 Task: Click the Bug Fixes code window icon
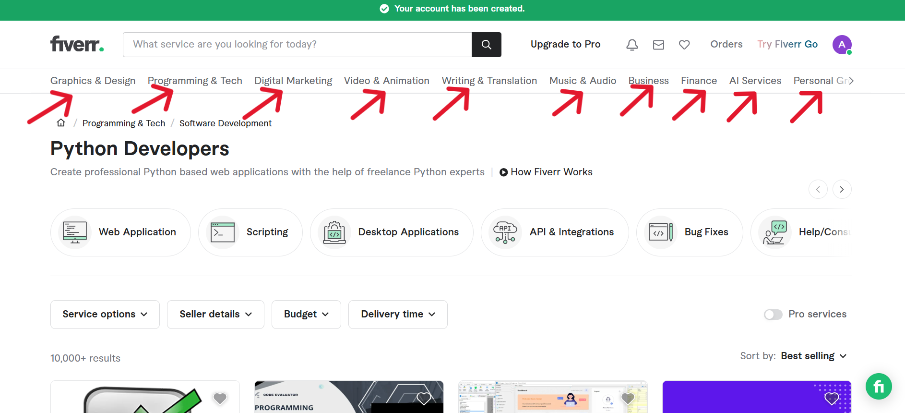(661, 232)
